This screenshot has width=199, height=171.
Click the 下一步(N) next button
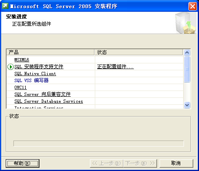coord(140,163)
